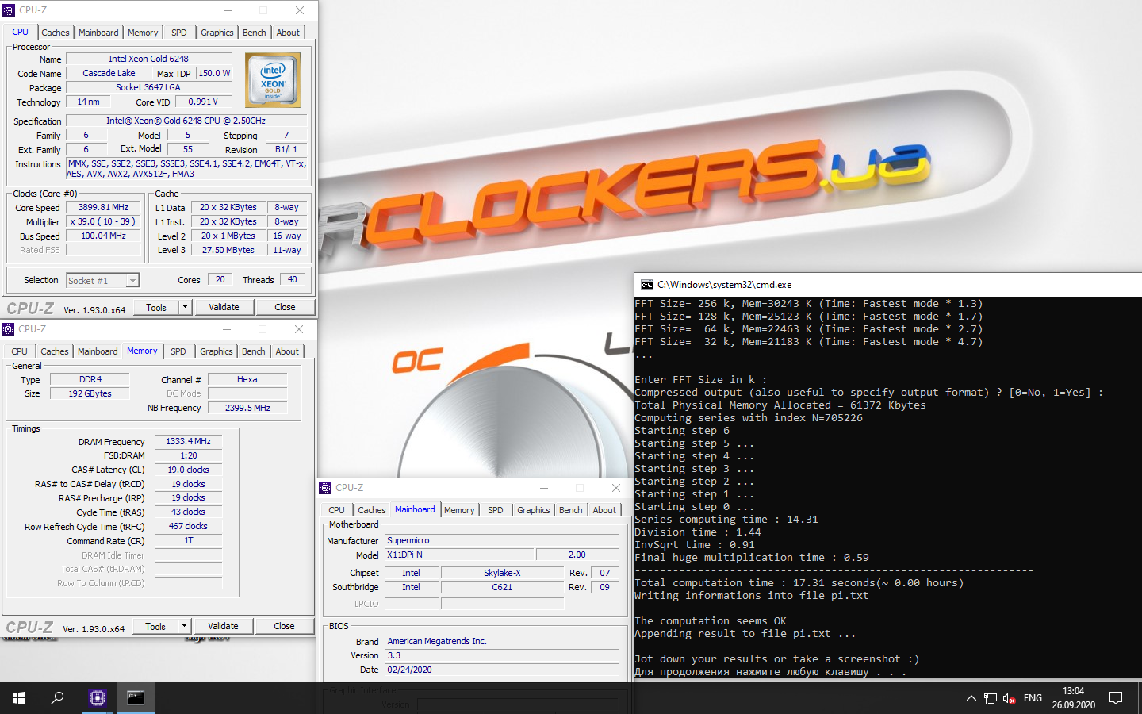Open Caches tab in top CPU-Z window
The image size is (1142, 714).
coord(56,33)
